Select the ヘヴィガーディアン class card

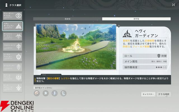12,26
